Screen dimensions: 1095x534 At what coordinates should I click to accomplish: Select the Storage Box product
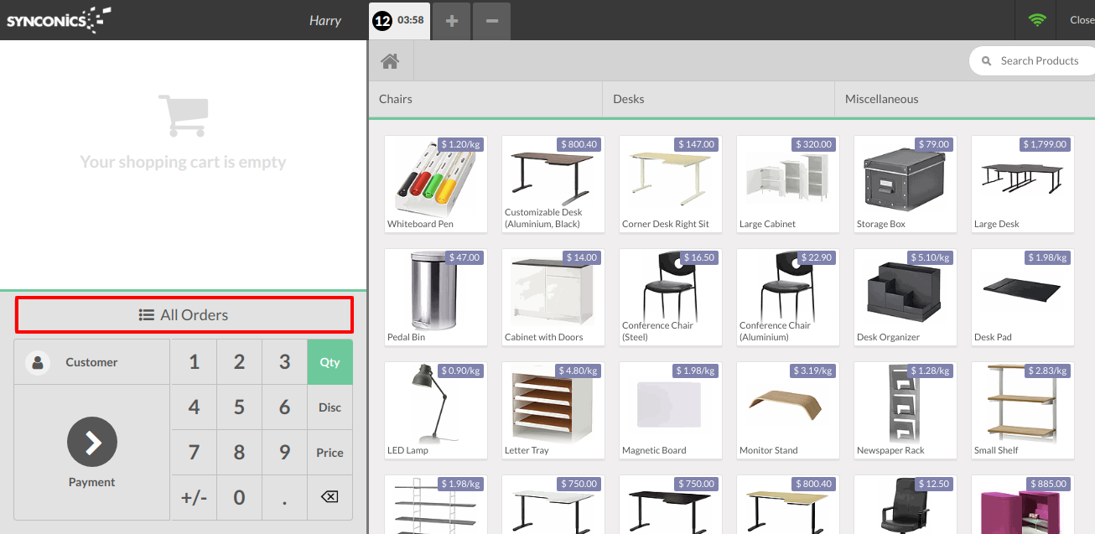click(906, 184)
